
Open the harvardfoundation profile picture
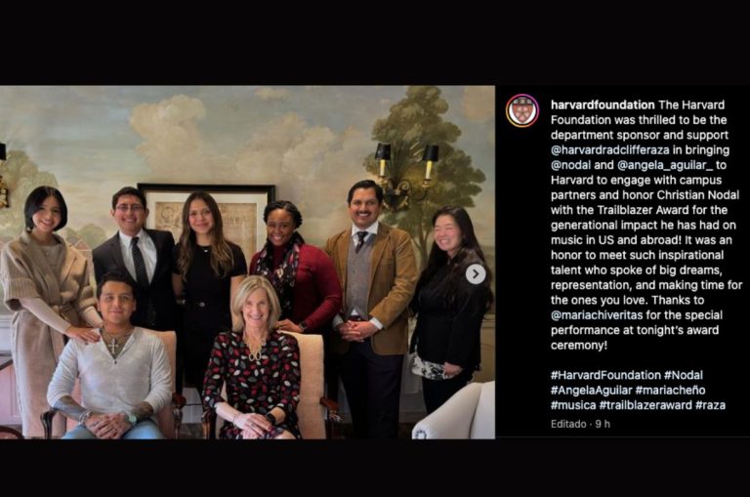522,111
